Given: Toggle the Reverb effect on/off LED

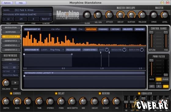Looking at the screenshot, I should [100, 93].
